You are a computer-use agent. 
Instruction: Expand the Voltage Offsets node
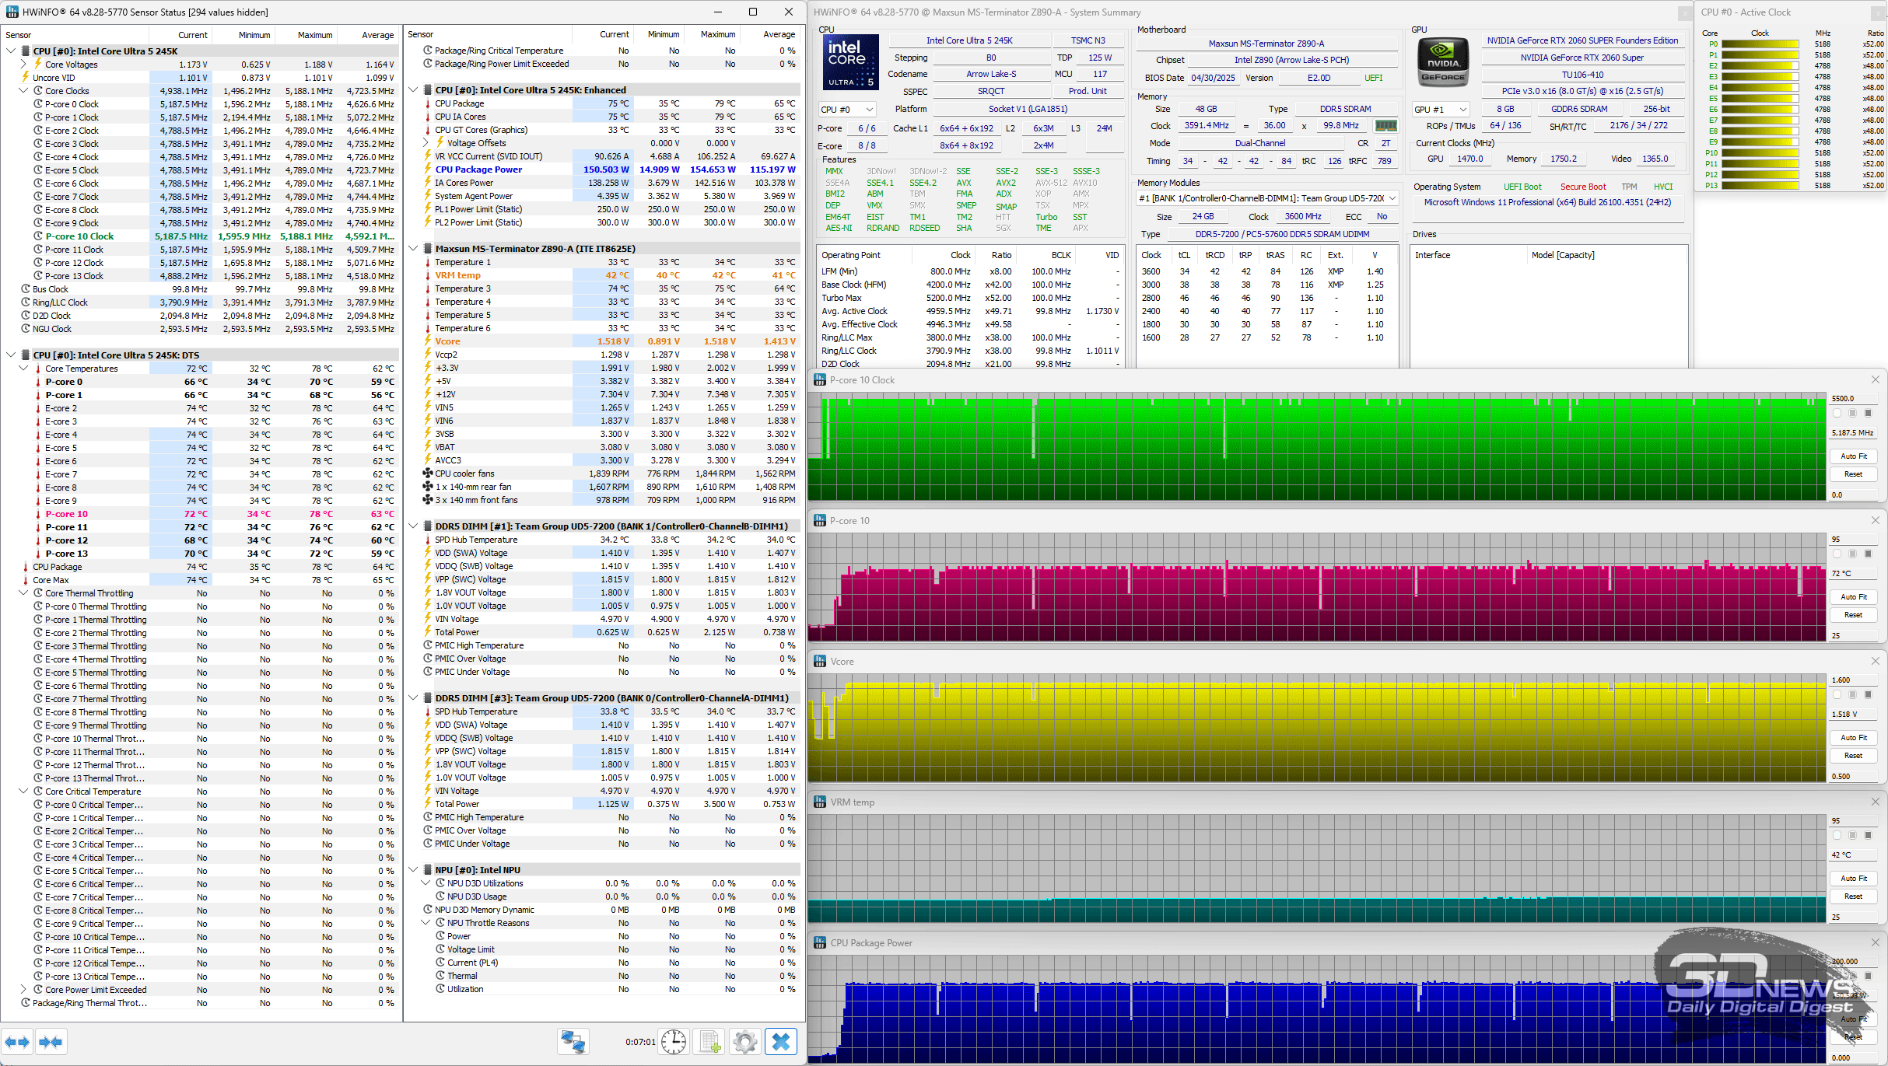point(426,143)
